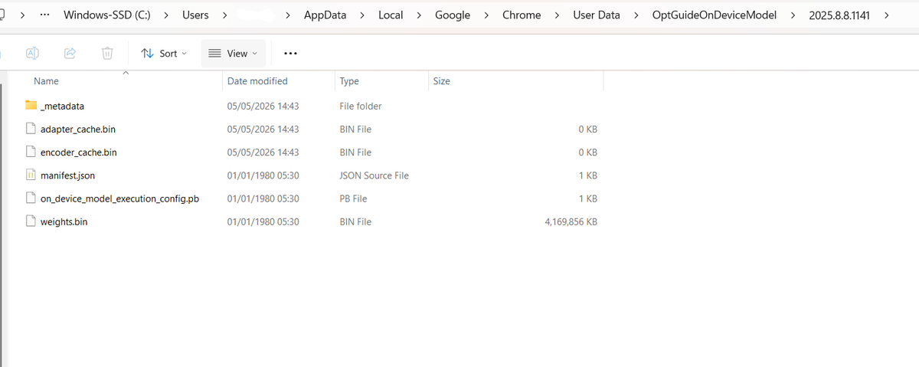The height and width of the screenshot is (367, 919).
Task: Click the _metadata date 05/05/2026 14:43
Action: (263, 106)
